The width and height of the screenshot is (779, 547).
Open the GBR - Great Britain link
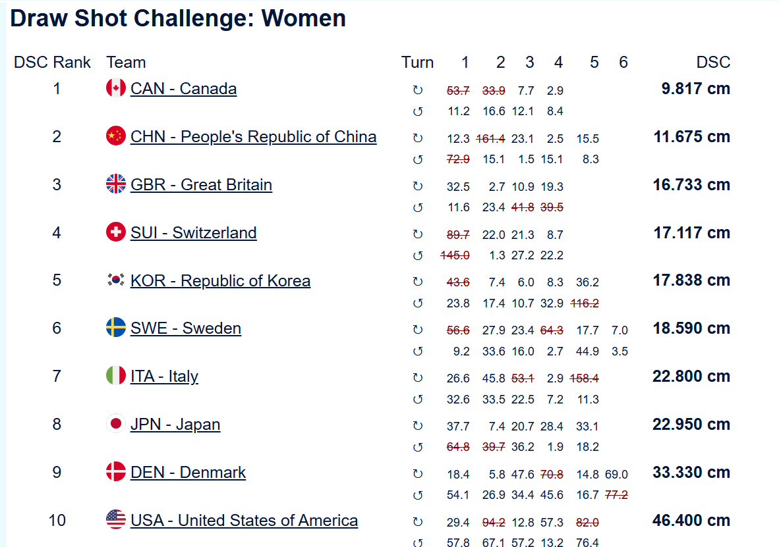tap(201, 185)
